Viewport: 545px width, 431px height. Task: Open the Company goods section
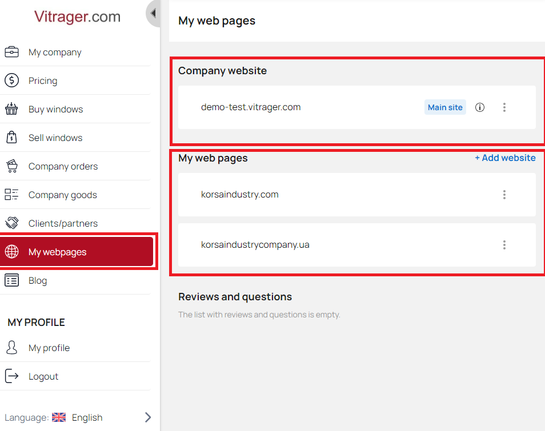point(63,195)
